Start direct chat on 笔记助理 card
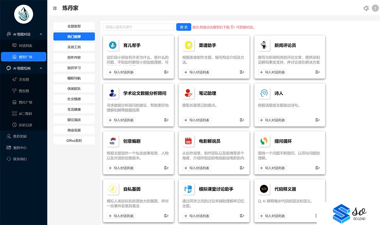The width and height of the screenshot is (380, 225). 242,120
